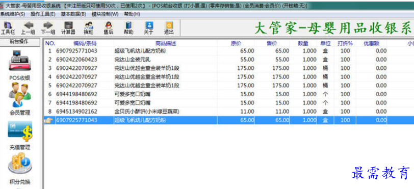Click the 原价 column header
This screenshot has width=414, height=189.
point(236,43)
